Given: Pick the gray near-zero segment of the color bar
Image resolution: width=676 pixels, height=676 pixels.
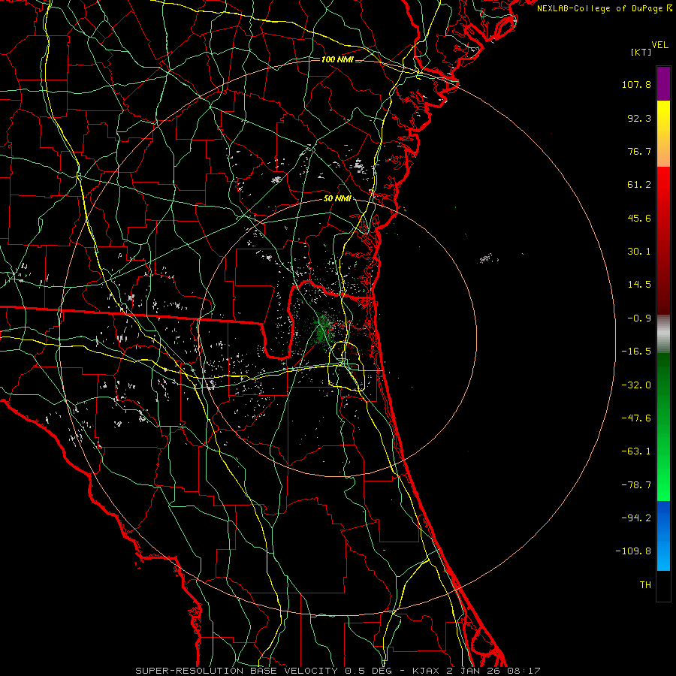Looking at the screenshot, I should tap(663, 333).
